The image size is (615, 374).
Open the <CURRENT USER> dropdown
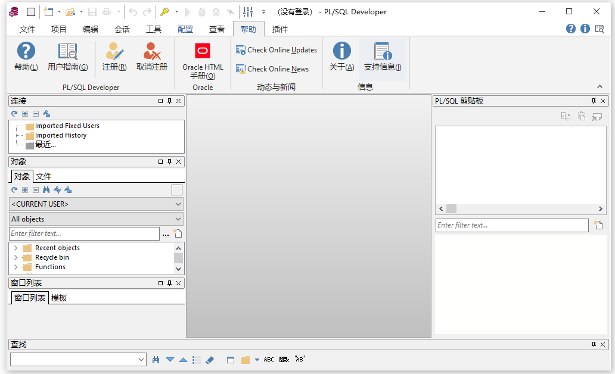pyautogui.click(x=96, y=204)
